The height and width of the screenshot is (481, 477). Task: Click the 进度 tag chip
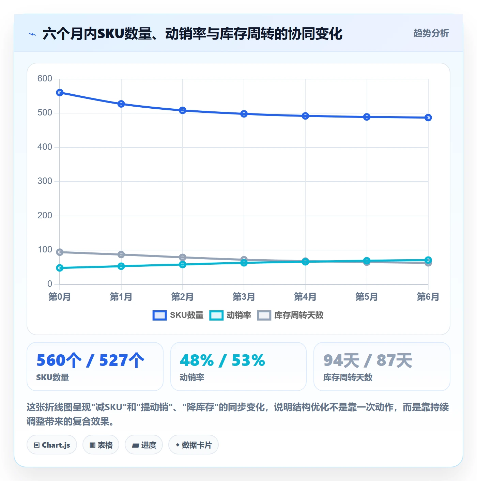(x=144, y=445)
